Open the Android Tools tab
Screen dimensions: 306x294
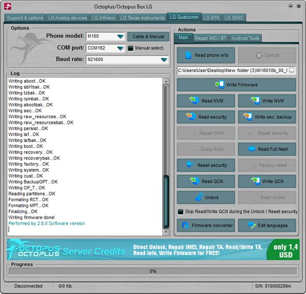pos(245,38)
